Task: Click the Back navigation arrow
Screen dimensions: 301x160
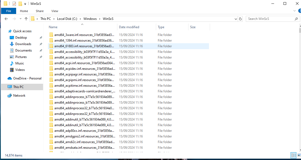Action: click(6, 19)
